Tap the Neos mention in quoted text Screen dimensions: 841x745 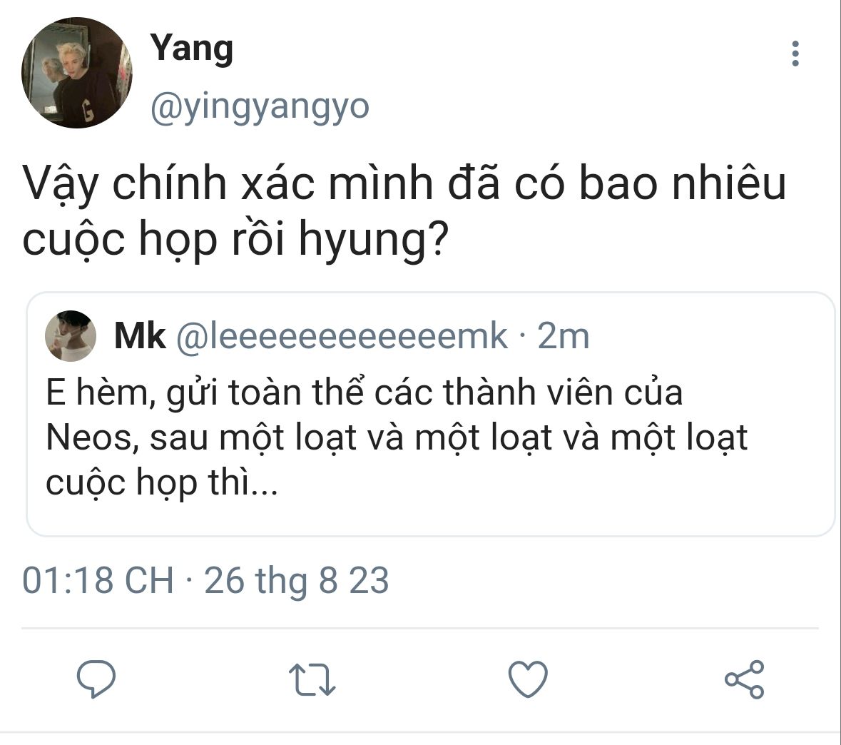[x=89, y=437]
